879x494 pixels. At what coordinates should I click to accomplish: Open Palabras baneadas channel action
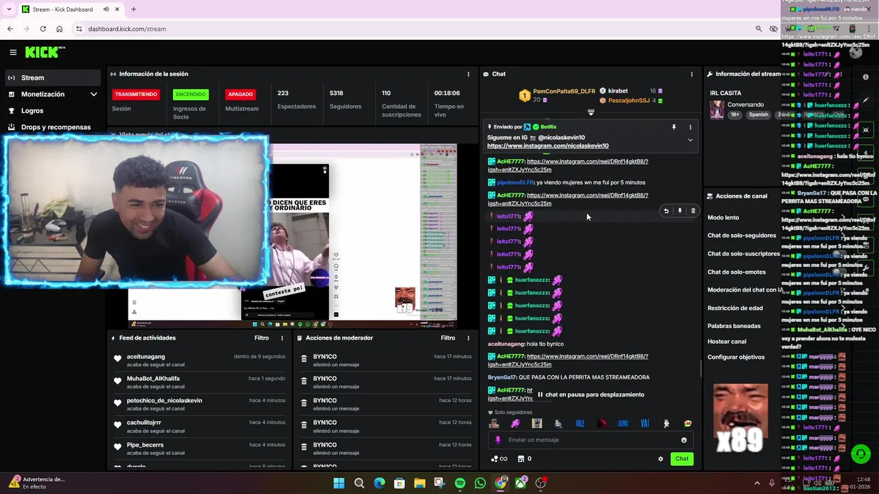pos(734,326)
